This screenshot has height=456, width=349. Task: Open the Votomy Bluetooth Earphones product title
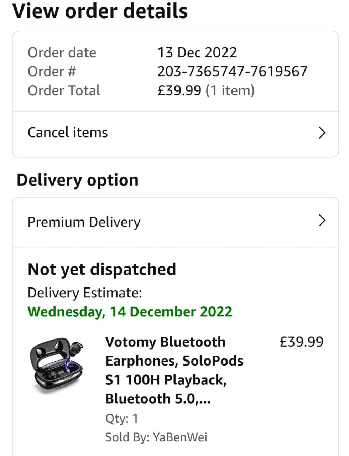(174, 370)
